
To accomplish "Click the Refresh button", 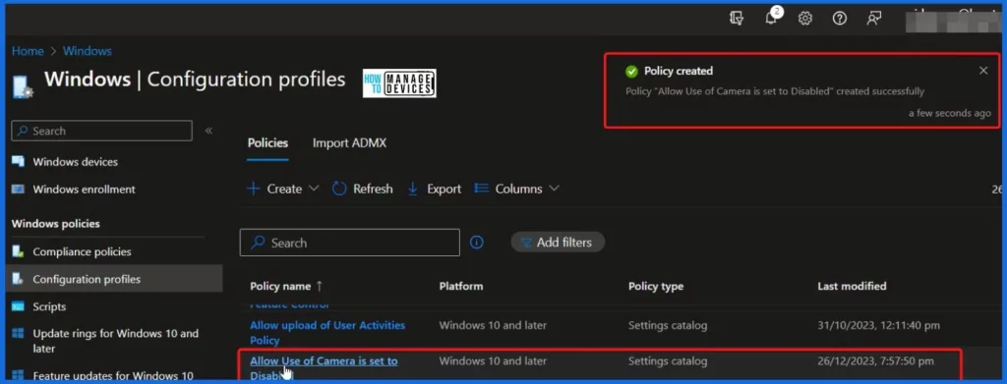I will [x=362, y=189].
